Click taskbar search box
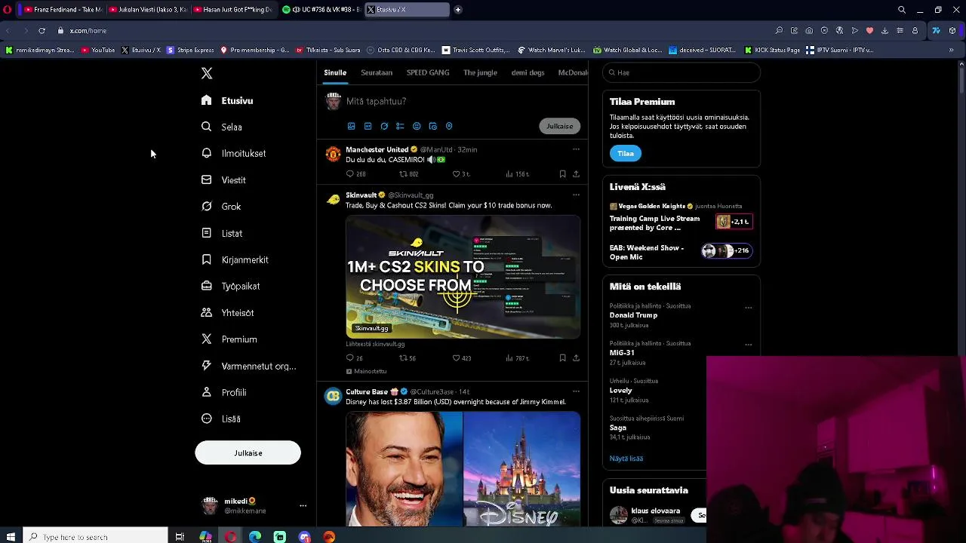The width and height of the screenshot is (966, 543). (x=96, y=537)
